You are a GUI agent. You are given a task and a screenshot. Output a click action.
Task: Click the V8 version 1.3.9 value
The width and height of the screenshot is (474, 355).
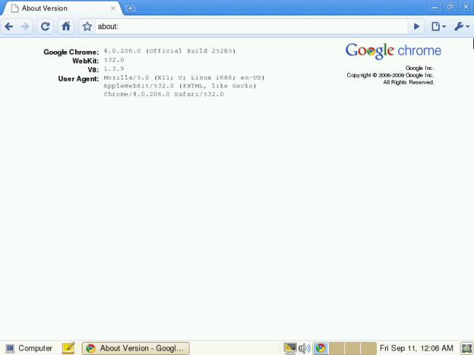(114, 69)
